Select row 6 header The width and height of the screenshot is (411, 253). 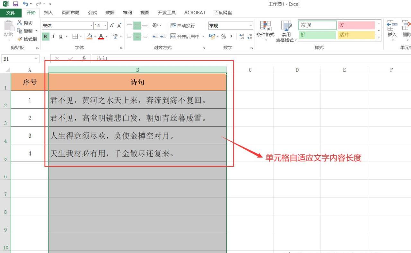pos(5,171)
